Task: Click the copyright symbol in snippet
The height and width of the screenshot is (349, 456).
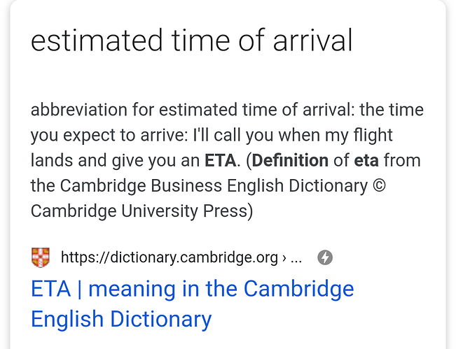Action: tap(379, 185)
